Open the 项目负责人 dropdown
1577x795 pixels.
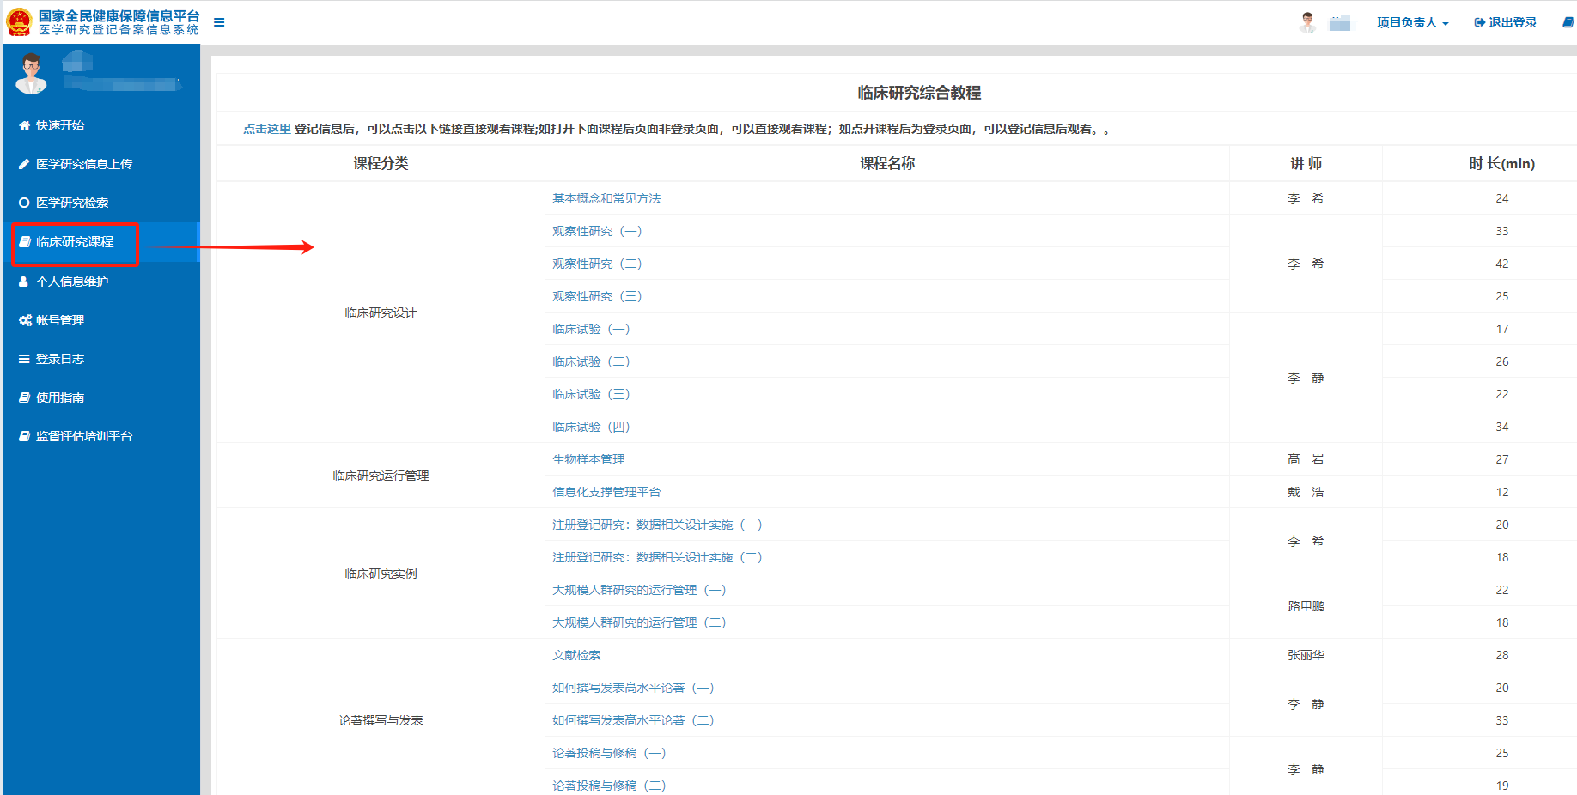[x=1413, y=22]
